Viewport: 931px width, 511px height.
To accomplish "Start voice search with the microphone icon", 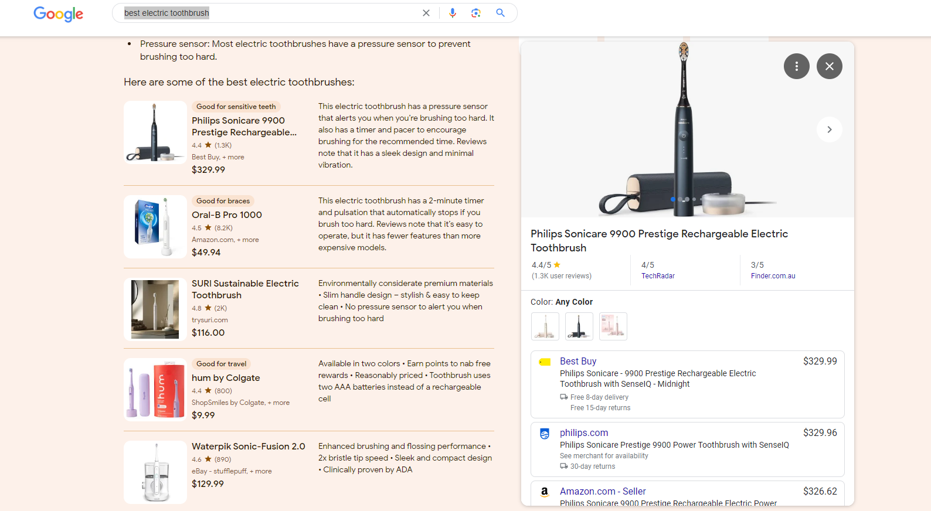I will [452, 13].
